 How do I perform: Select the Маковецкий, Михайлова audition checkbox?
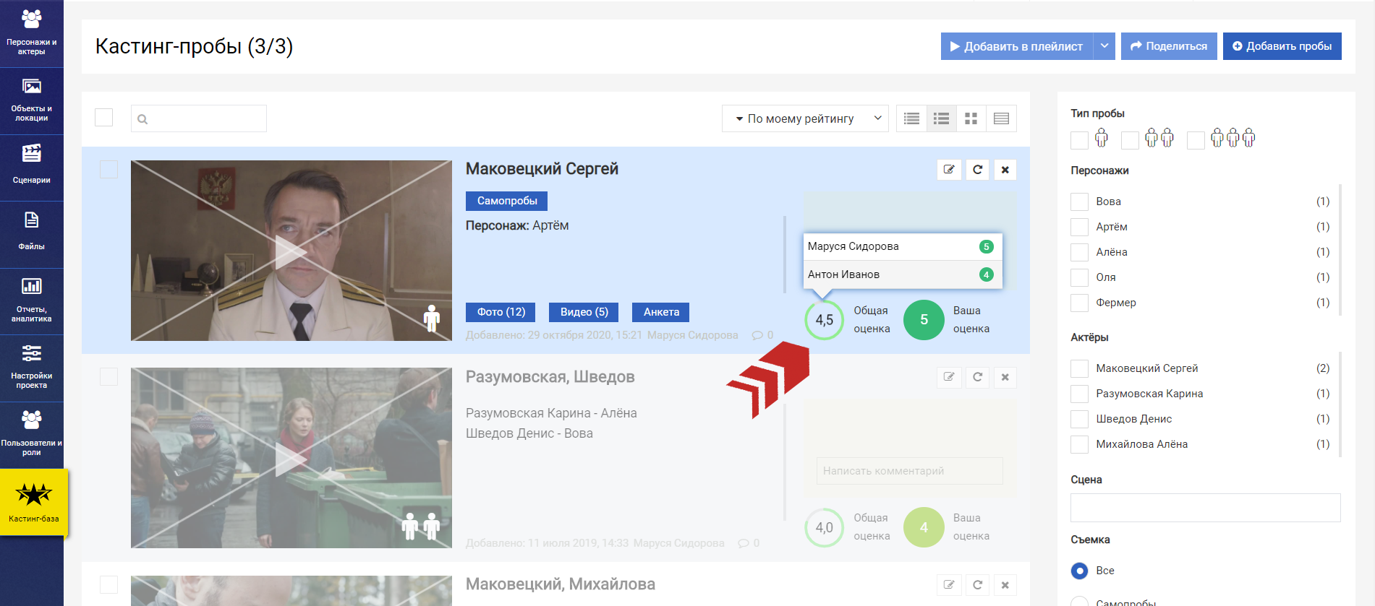pyautogui.click(x=108, y=584)
